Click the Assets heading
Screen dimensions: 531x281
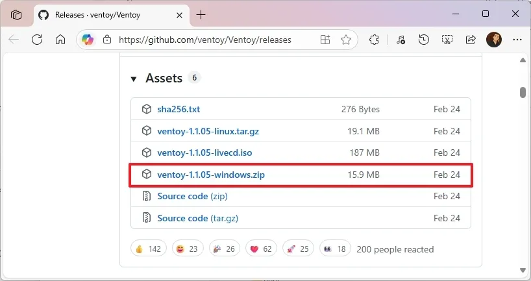click(164, 79)
